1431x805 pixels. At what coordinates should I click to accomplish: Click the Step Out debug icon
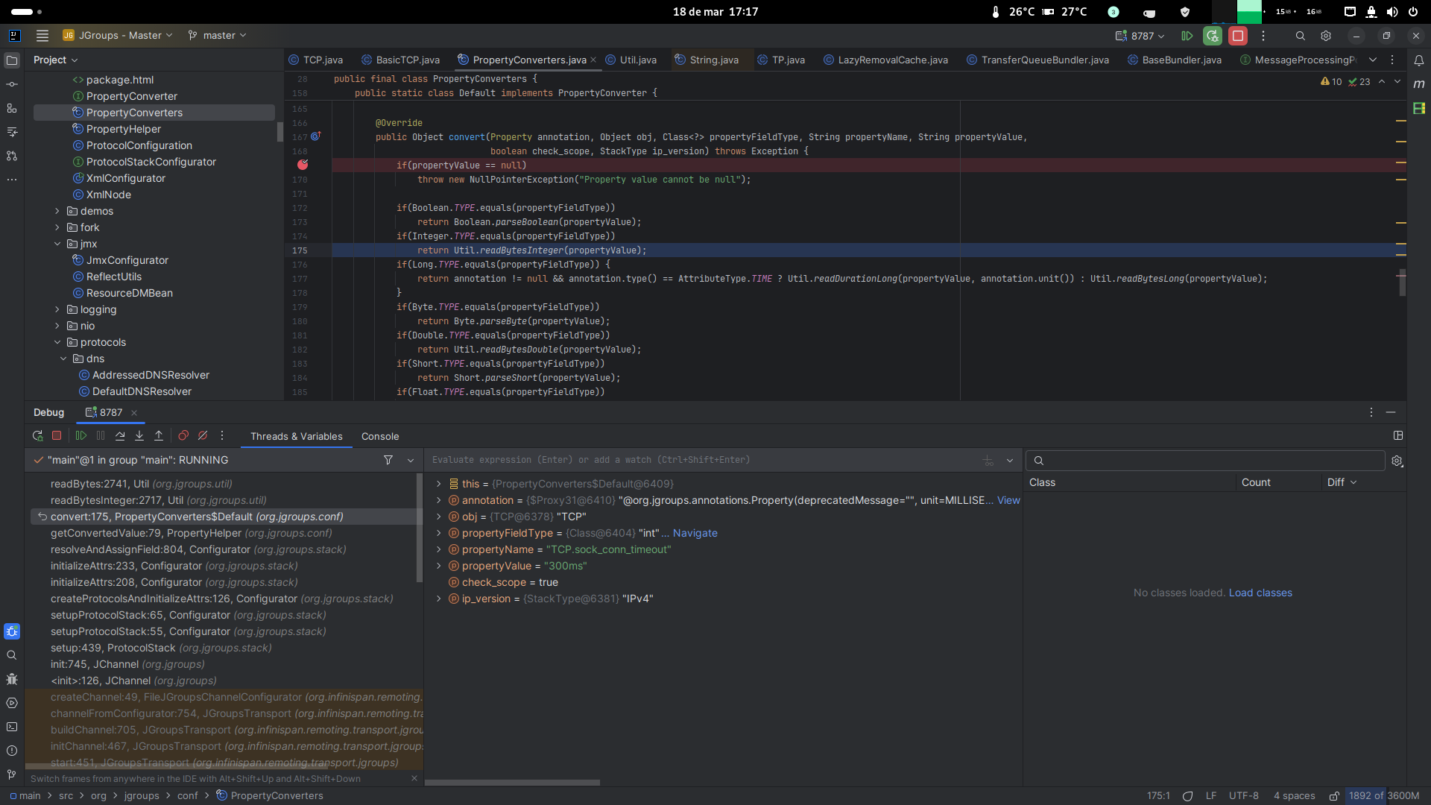pos(159,436)
